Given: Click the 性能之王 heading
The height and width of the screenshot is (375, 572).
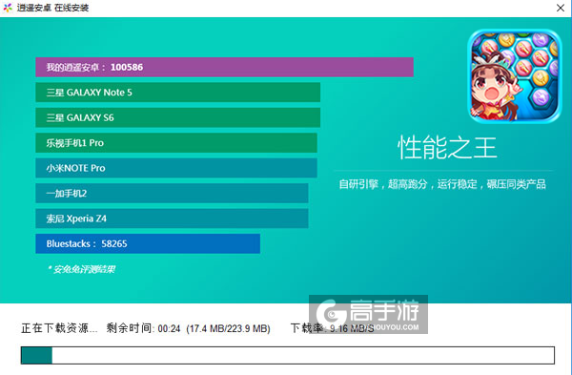Looking at the screenshot, I should pyautogui.click(x=447, y=148).
